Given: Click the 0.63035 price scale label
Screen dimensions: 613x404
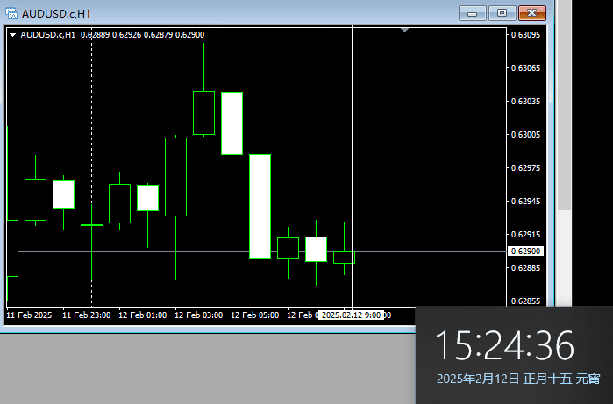Looking at the screenshot, I should (x=525, y=101).
